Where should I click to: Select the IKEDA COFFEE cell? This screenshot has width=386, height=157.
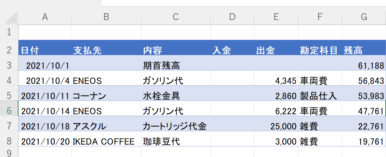point(106,141)
